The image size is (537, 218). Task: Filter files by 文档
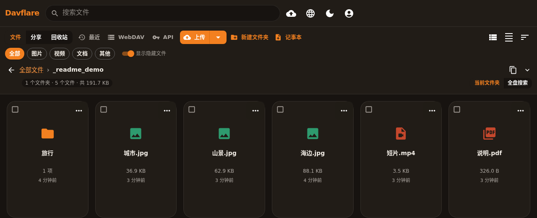point(82,54)
